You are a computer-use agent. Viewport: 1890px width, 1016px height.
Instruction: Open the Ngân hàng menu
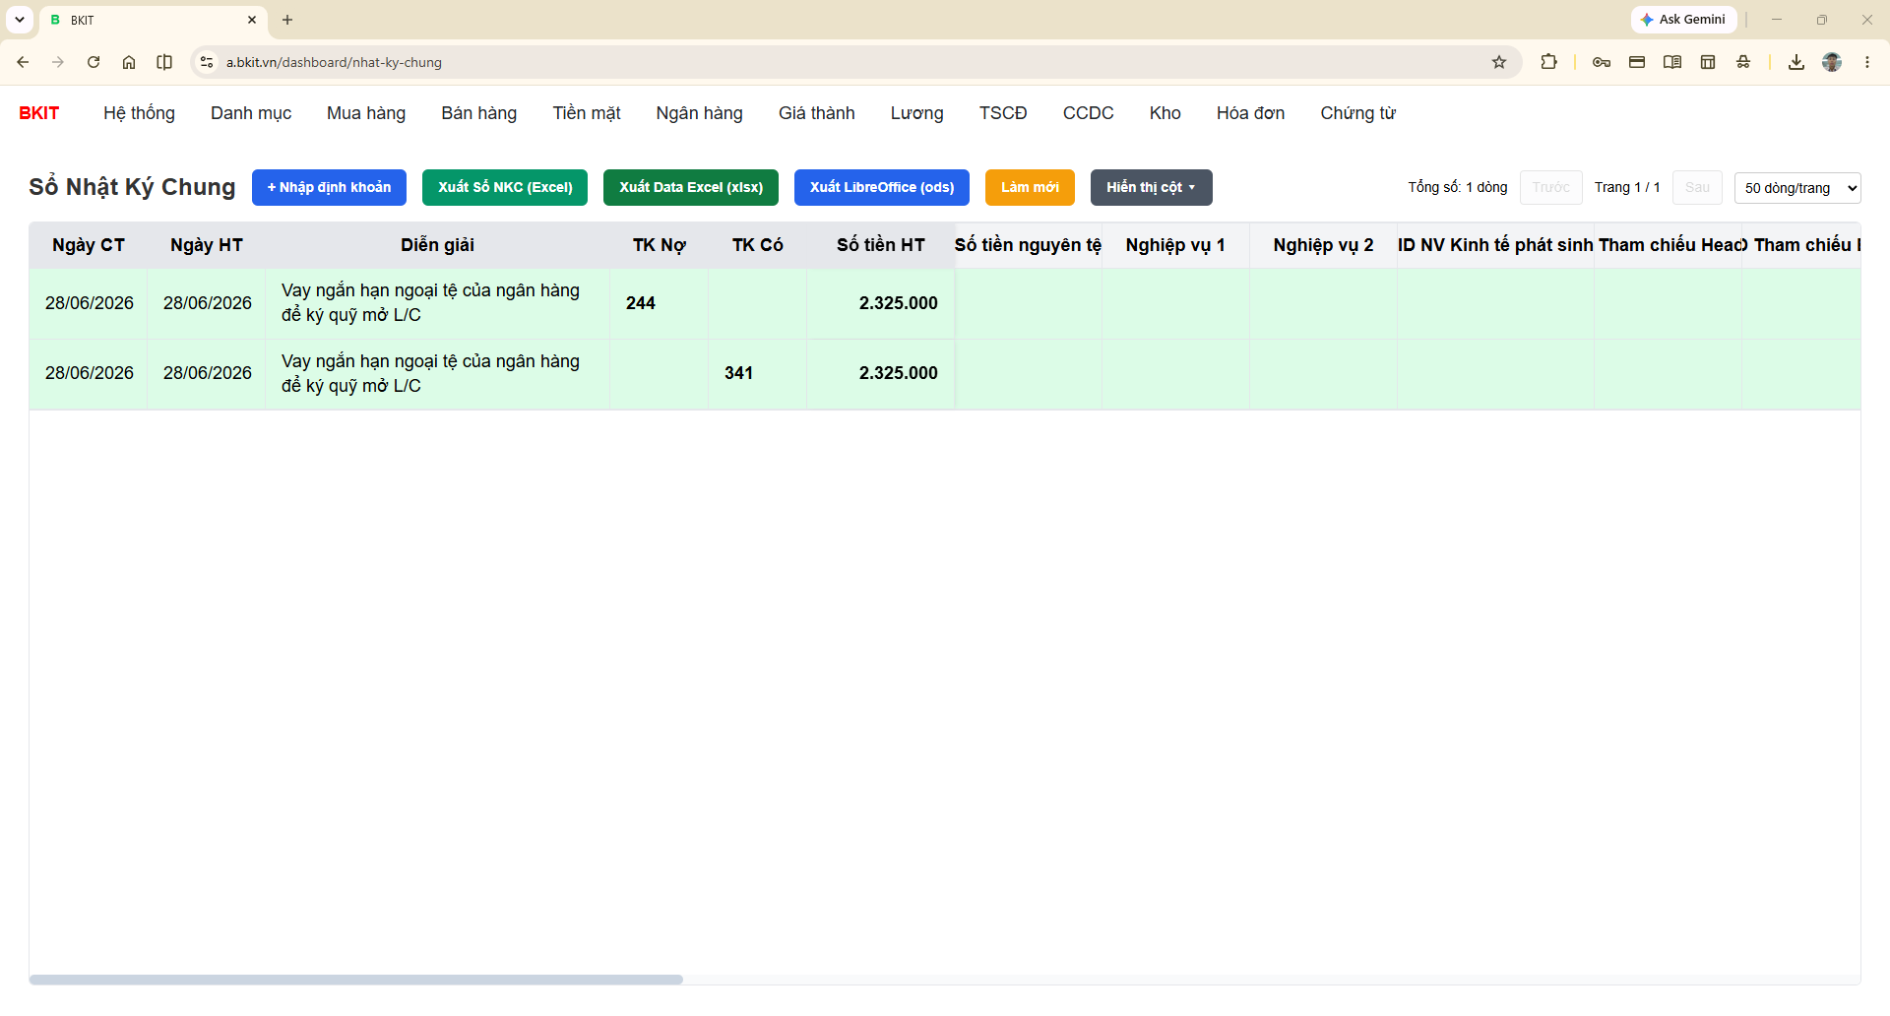click(700, 113)
